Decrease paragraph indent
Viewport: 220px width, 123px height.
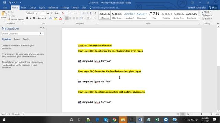tap(83, 13)
